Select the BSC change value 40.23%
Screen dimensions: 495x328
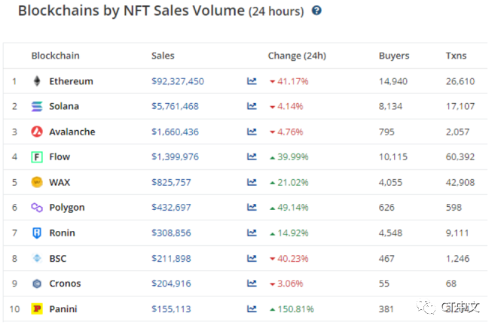pos(292,258)
